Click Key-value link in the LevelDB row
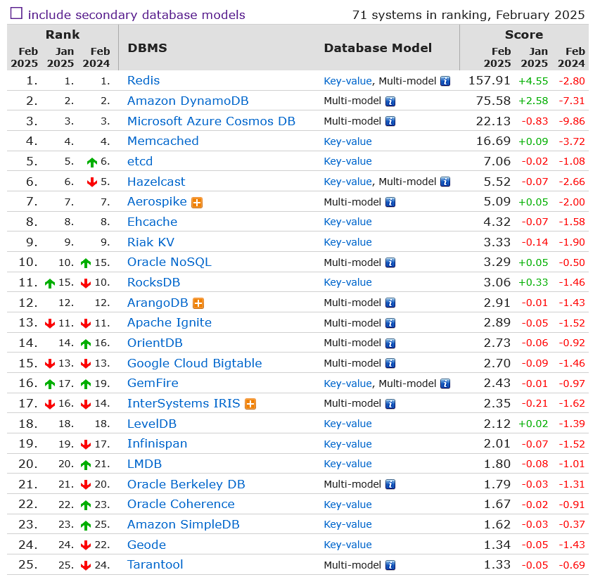The image size is (600, 577). tap(348, 424)
